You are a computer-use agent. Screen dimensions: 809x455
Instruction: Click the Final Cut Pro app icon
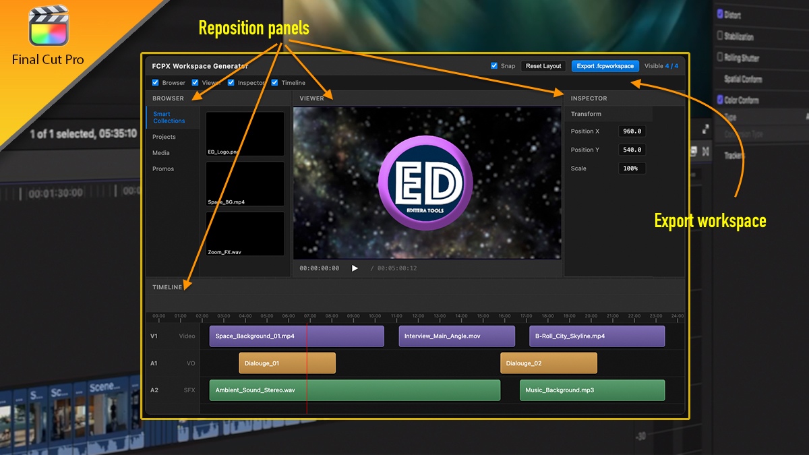(49, 27)
